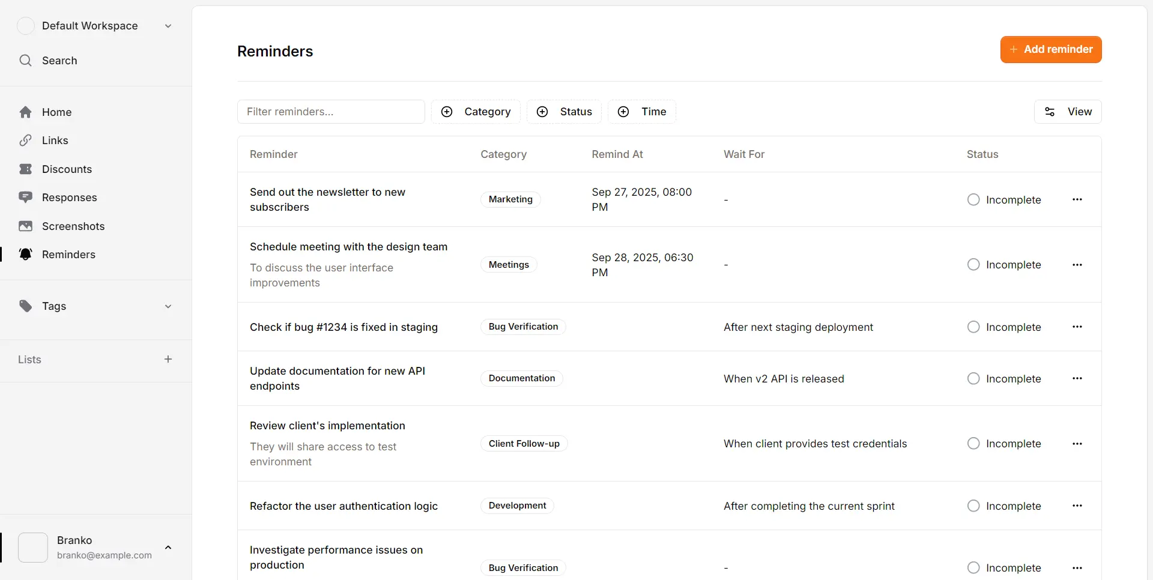Click the Screenshots image icon
Viewport: 1153px width, 580px height.
pos(25,226)
